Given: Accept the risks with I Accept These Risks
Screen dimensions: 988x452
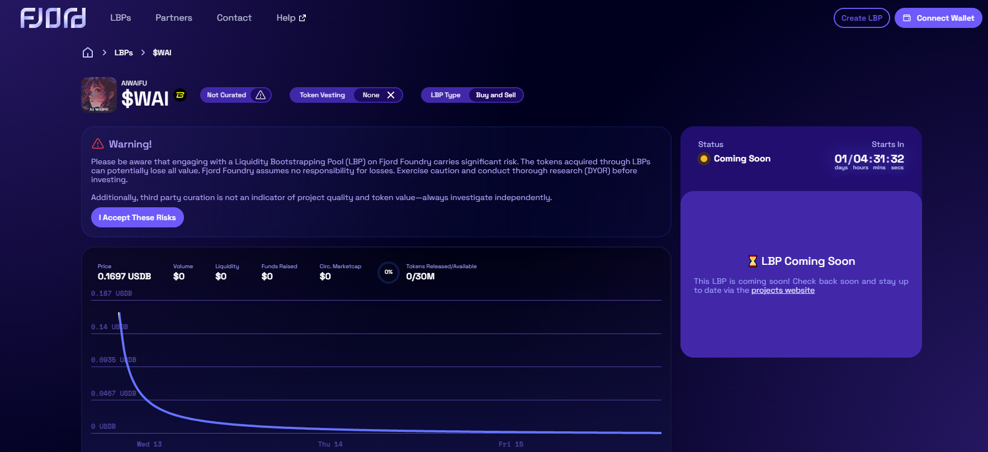Looking at the screenshot, I should click(x=138, y=217).
